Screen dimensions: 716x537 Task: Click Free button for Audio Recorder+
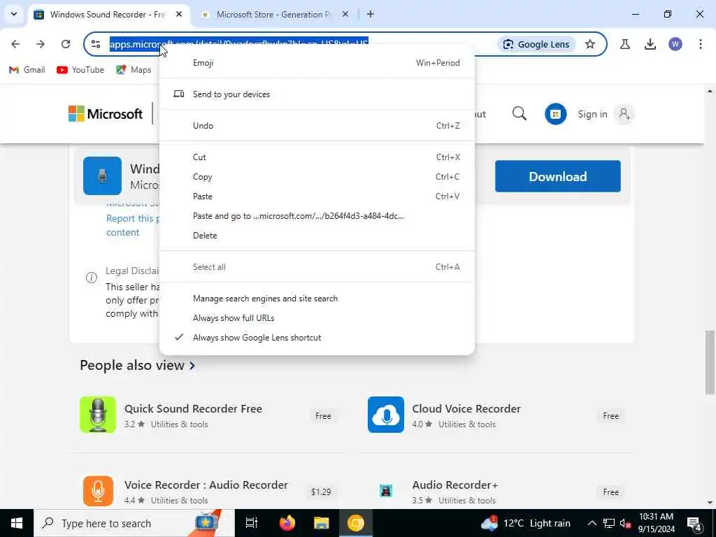coord(610,492)
